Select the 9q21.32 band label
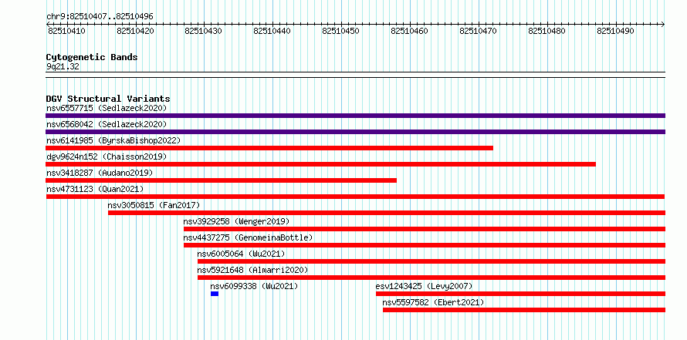The image size is (687, 340). tap(63, 66)
